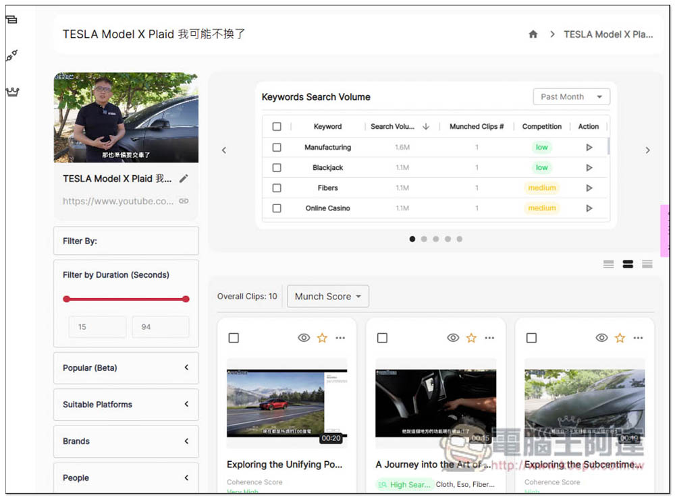Copy the YouTube link via chain icon

(184, 201)
